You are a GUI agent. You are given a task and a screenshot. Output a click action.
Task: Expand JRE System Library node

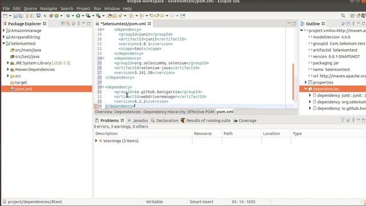coord(8,63)
